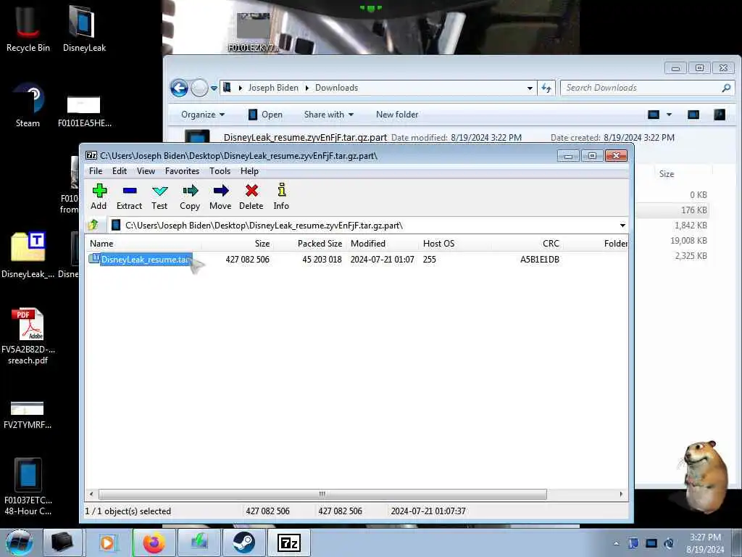Image resolution: width=742 pixels, height=557 pixels.
Task: Open the 7-Zip File menu
Action: (x=96, y=171)
